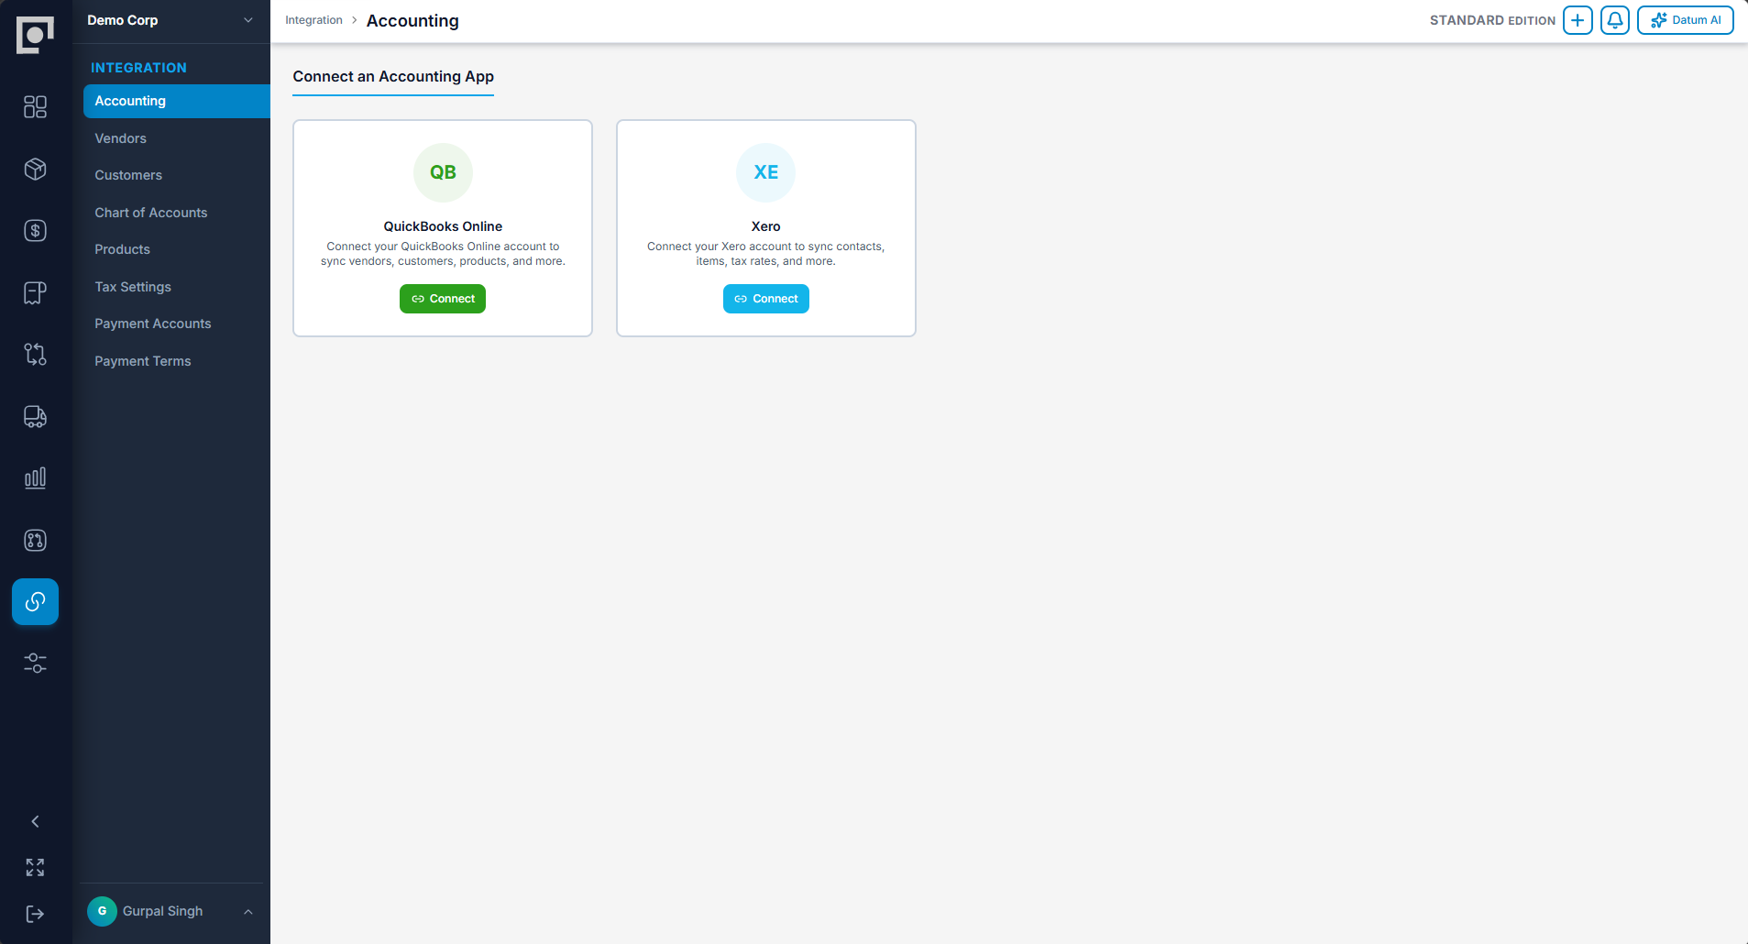
Task: Click the XE Xero logo circle
Action: 766,172
